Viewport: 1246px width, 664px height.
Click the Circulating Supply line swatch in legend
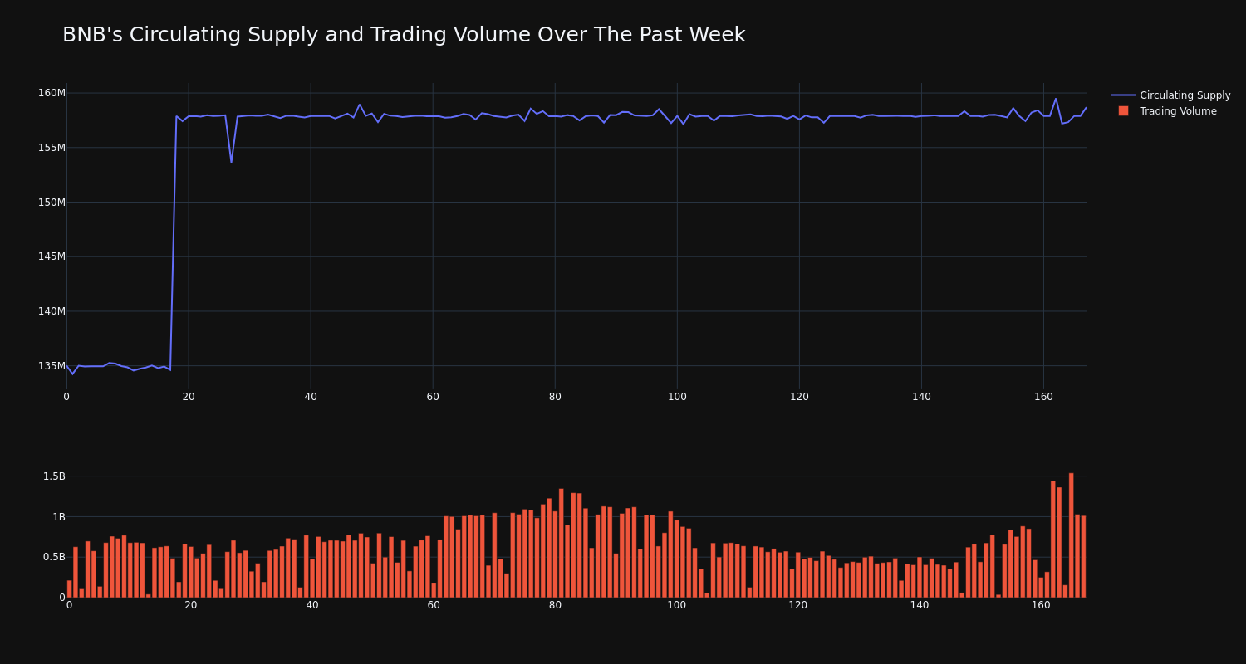(1123, 95)
